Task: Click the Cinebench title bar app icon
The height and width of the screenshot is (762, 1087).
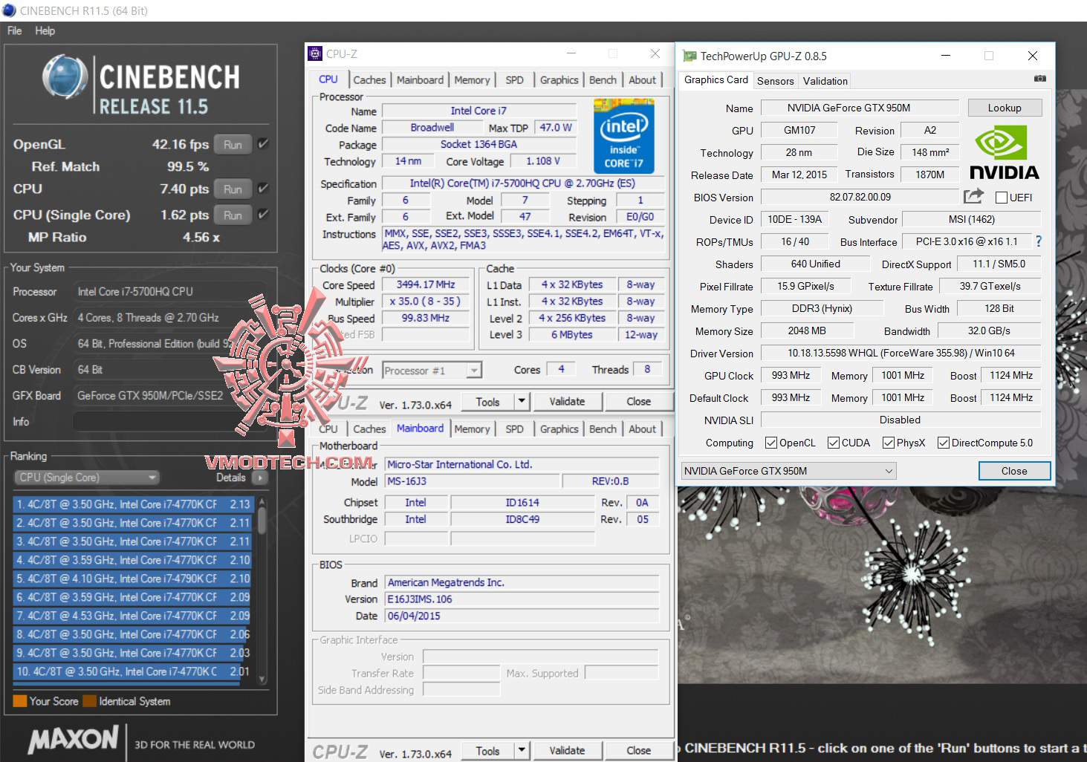Action: (9, 10)
